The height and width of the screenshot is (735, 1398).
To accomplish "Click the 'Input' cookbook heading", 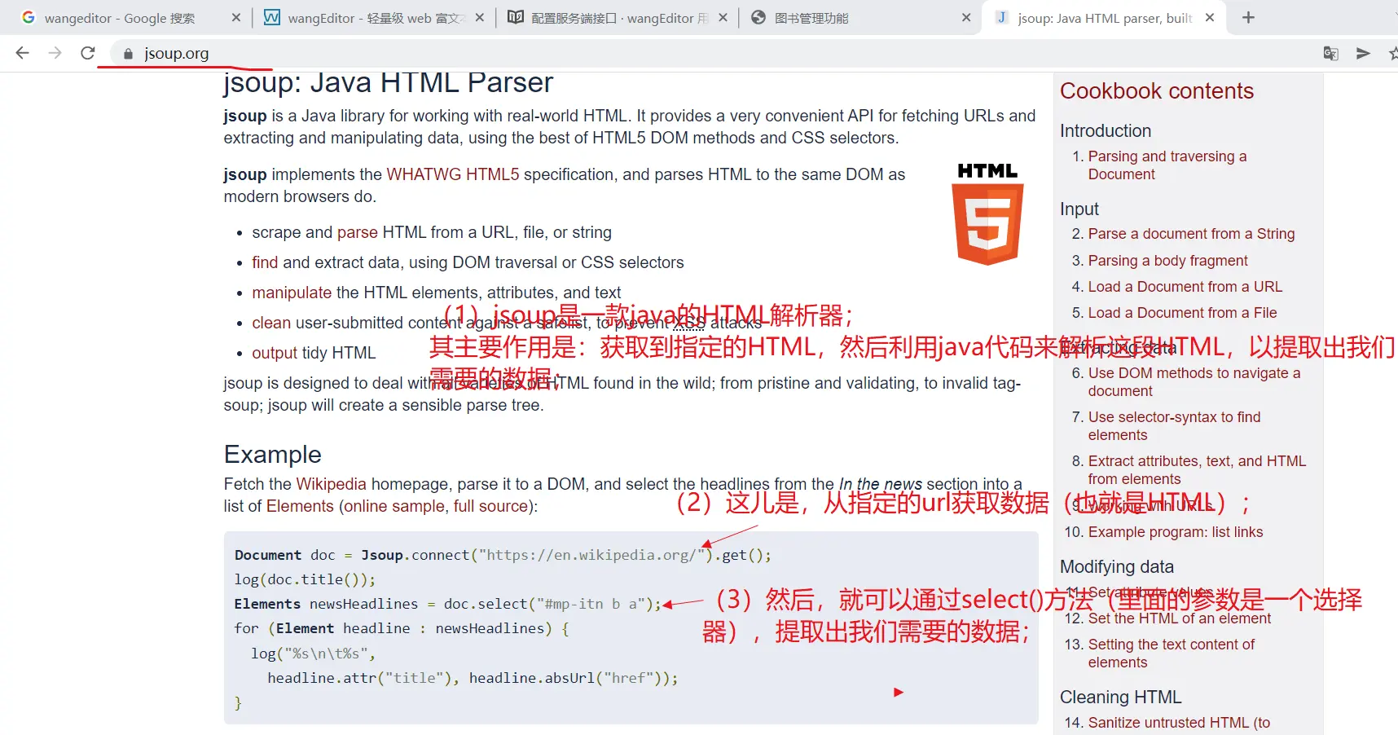I will click(x=1079, y=209).
